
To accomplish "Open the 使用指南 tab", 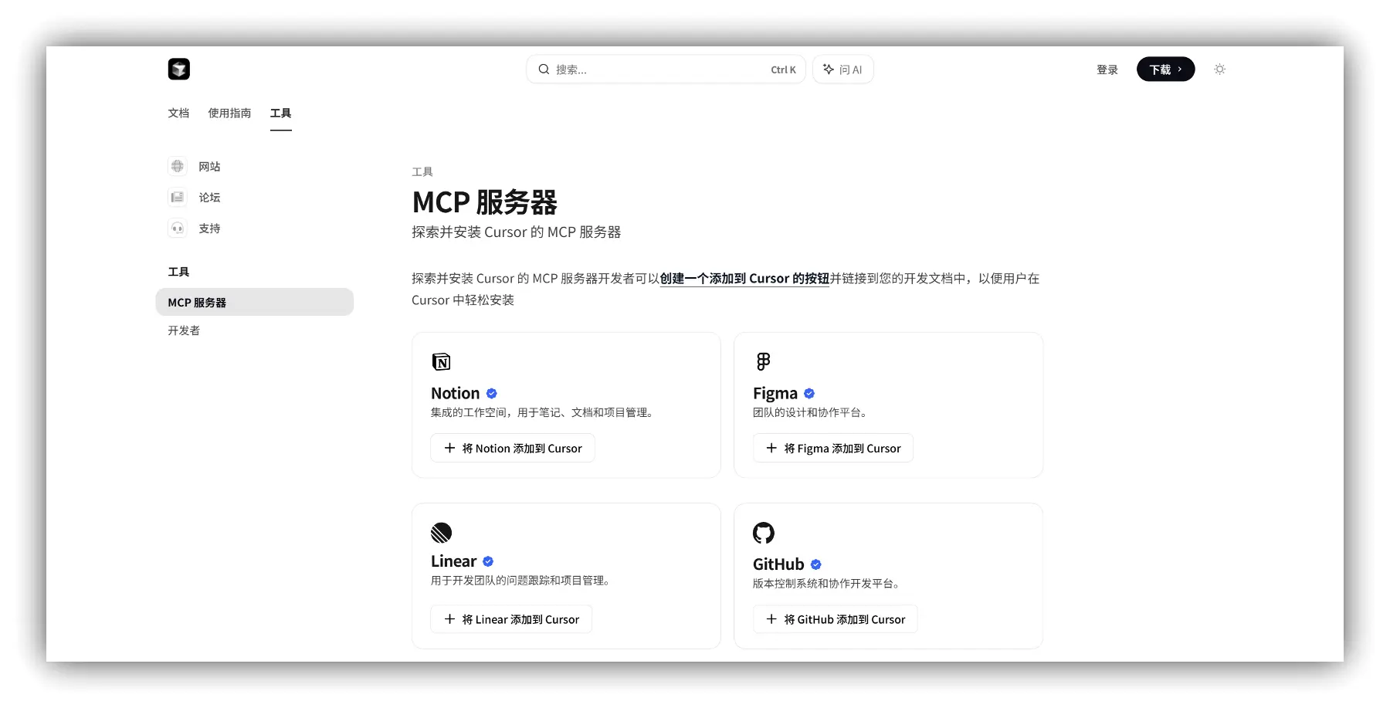I will [x=229, y=113].
